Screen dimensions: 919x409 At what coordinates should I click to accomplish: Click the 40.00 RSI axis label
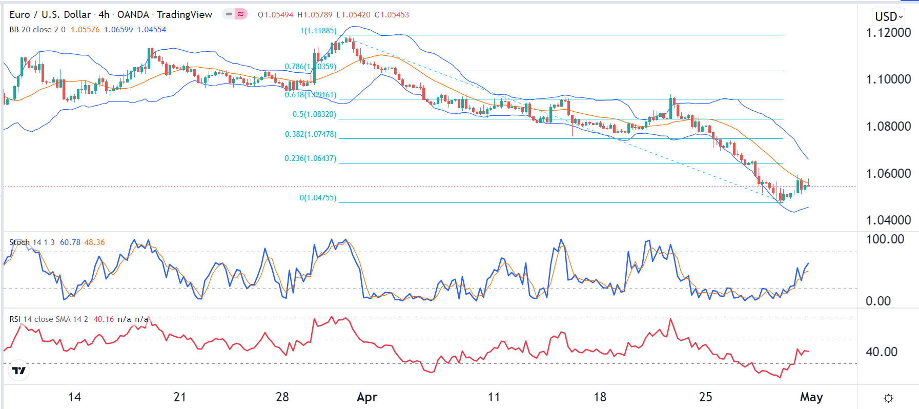click(x=882, y=352)
